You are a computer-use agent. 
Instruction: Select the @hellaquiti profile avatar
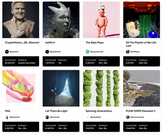(128, 52)
